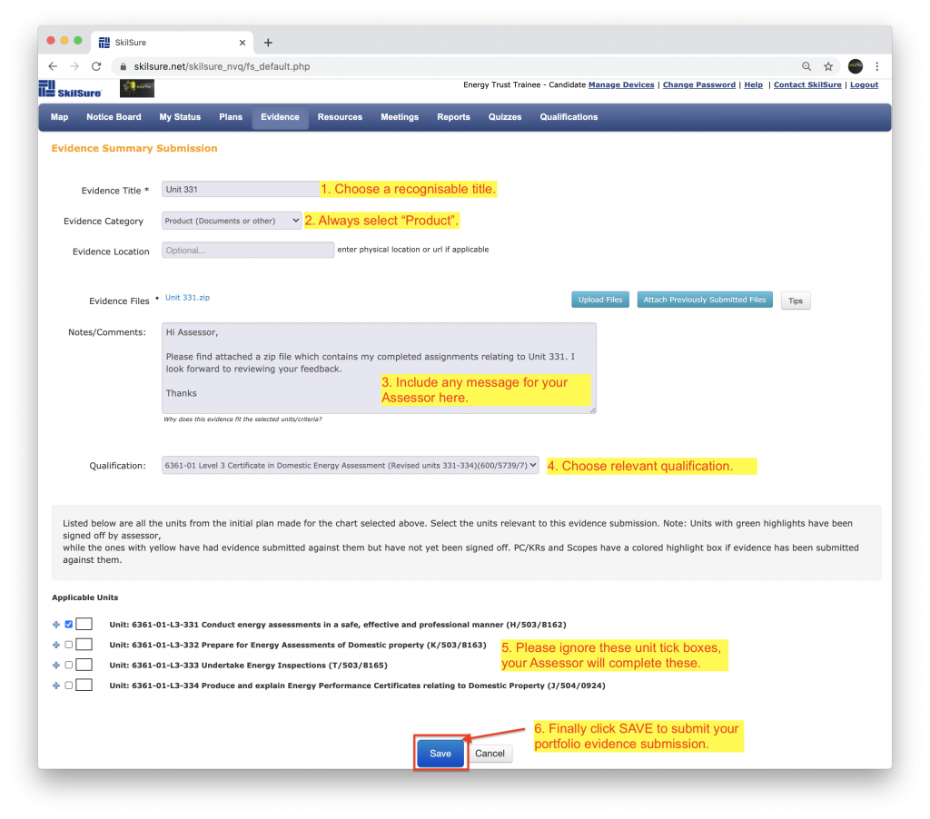Open My Status page
This screenshot has width=930, height=819.
tap(180, 117)
